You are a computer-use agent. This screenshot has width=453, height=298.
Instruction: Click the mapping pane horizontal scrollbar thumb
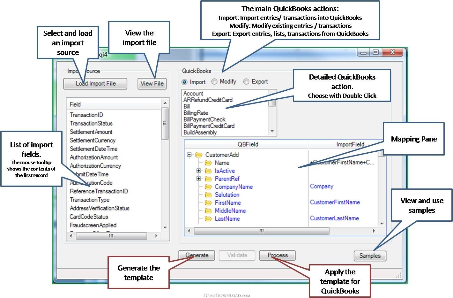click(262, 231)
